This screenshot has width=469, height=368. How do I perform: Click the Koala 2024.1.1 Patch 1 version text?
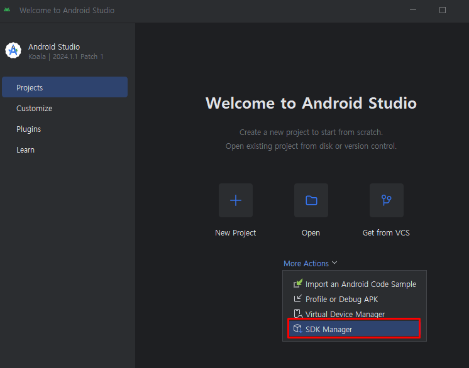pyautogui.click(x=66, y=57)
